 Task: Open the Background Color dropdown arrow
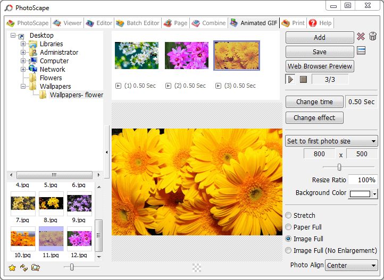375,194
